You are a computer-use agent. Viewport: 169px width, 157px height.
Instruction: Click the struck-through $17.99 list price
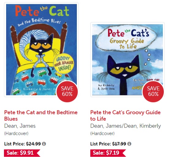119,144
